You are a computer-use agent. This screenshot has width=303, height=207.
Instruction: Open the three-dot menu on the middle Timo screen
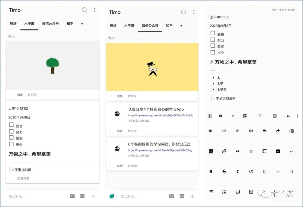(194, 12)
